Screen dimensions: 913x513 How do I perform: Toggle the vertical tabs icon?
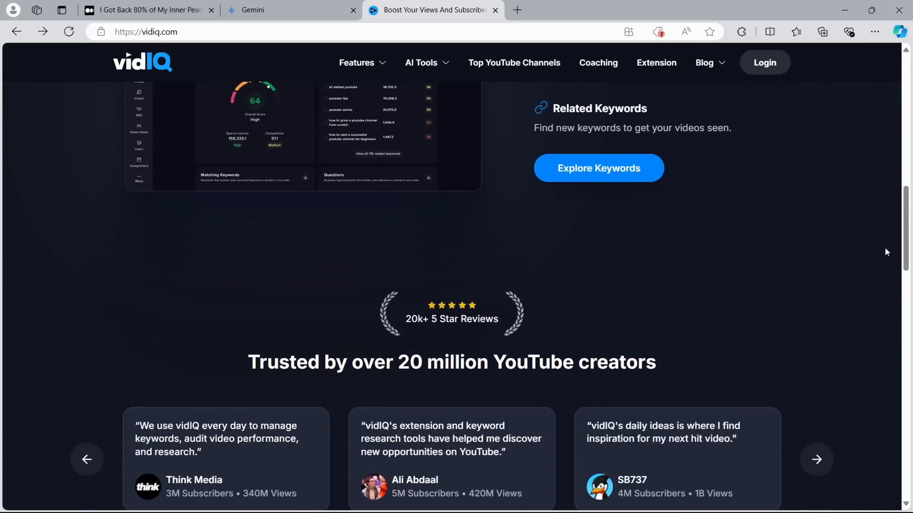[62, 10]
